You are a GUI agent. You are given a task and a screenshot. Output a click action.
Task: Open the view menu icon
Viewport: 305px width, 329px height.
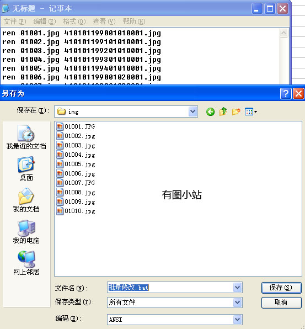tap(251, 112)
